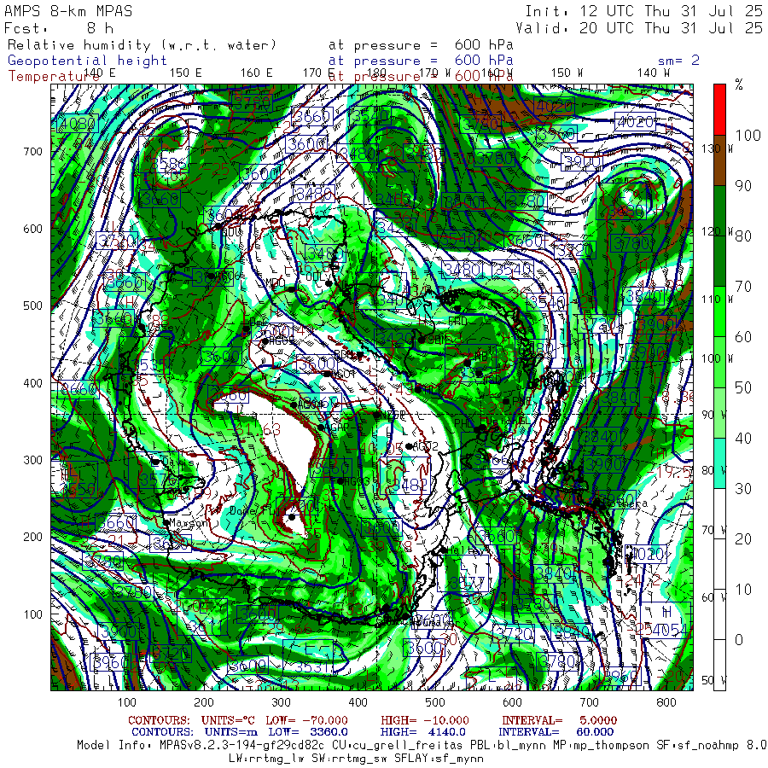Click the 'Model Info: MPASv8.2.3' line
Viewport: 768px width, 768px height.
click(422, 746)
